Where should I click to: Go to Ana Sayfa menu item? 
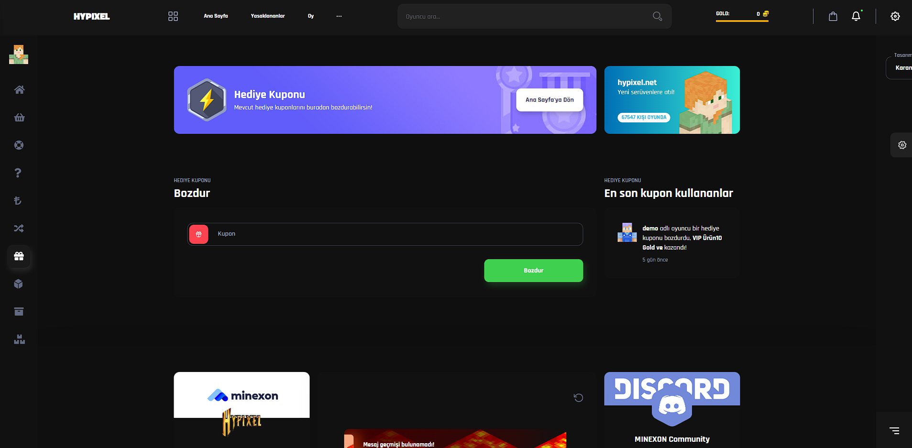point(216,16)
